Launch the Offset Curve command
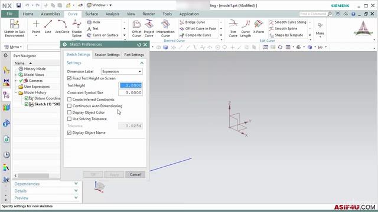Screen dimensions: 378x212 pyautogui.click(x=136, y=29)
